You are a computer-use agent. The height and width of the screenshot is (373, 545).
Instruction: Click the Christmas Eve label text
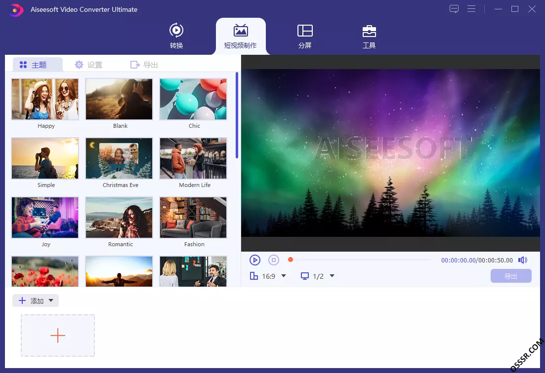(x=120, y=185)
